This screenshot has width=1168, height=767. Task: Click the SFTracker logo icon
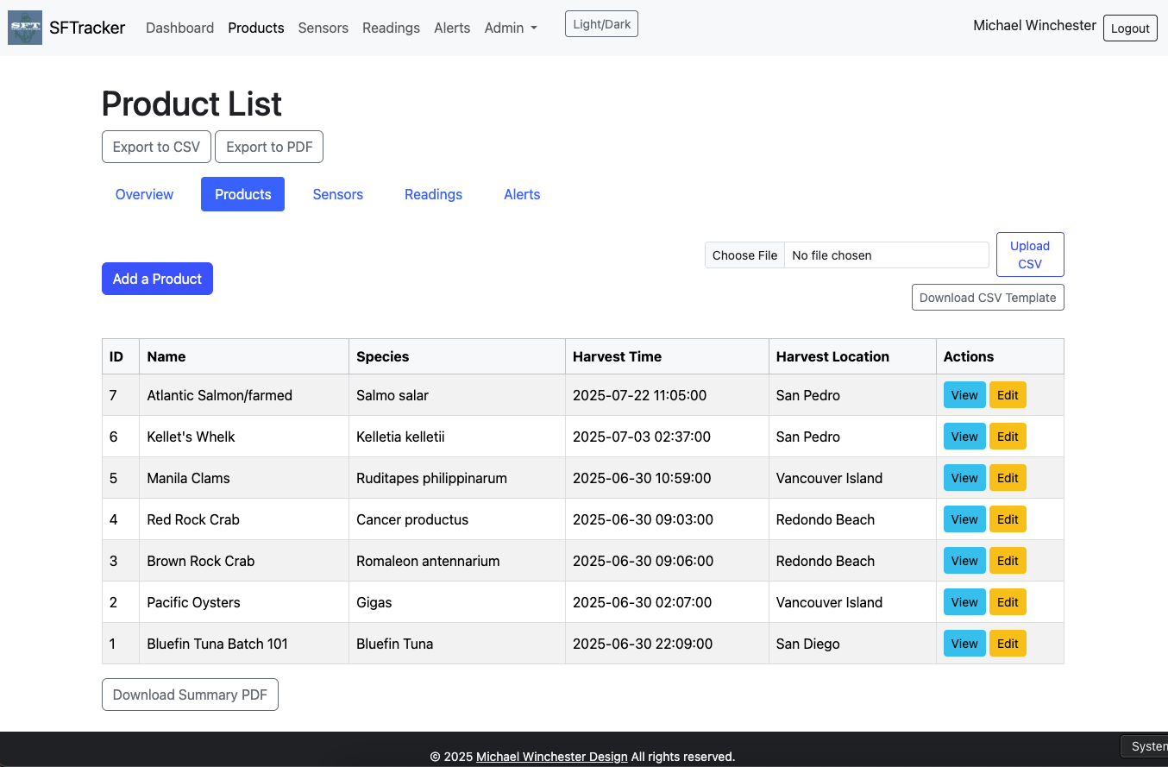(x=25, y=28)
